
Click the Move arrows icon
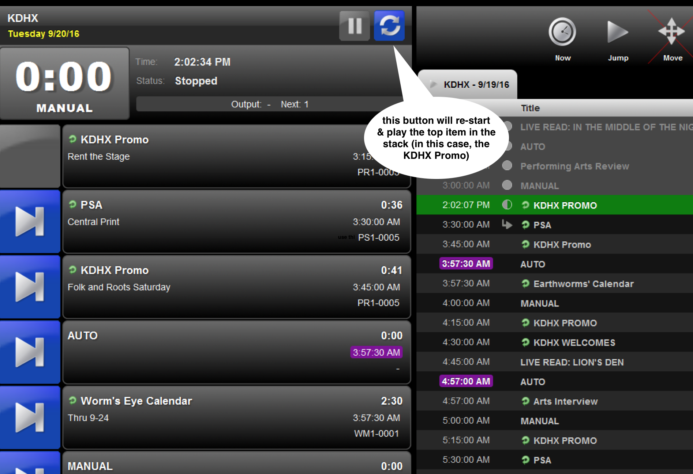pos(671,32)
